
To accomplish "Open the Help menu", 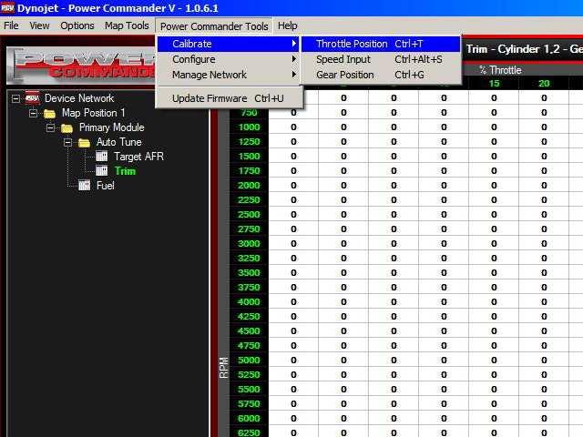I will (x=288, y=25).
